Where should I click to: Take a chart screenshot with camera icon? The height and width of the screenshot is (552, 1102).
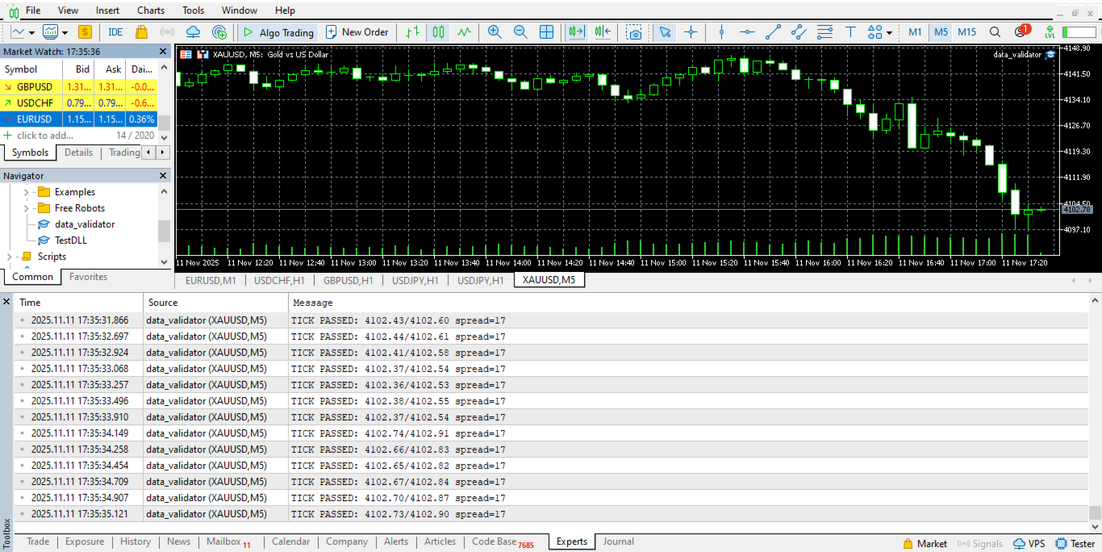635,32
